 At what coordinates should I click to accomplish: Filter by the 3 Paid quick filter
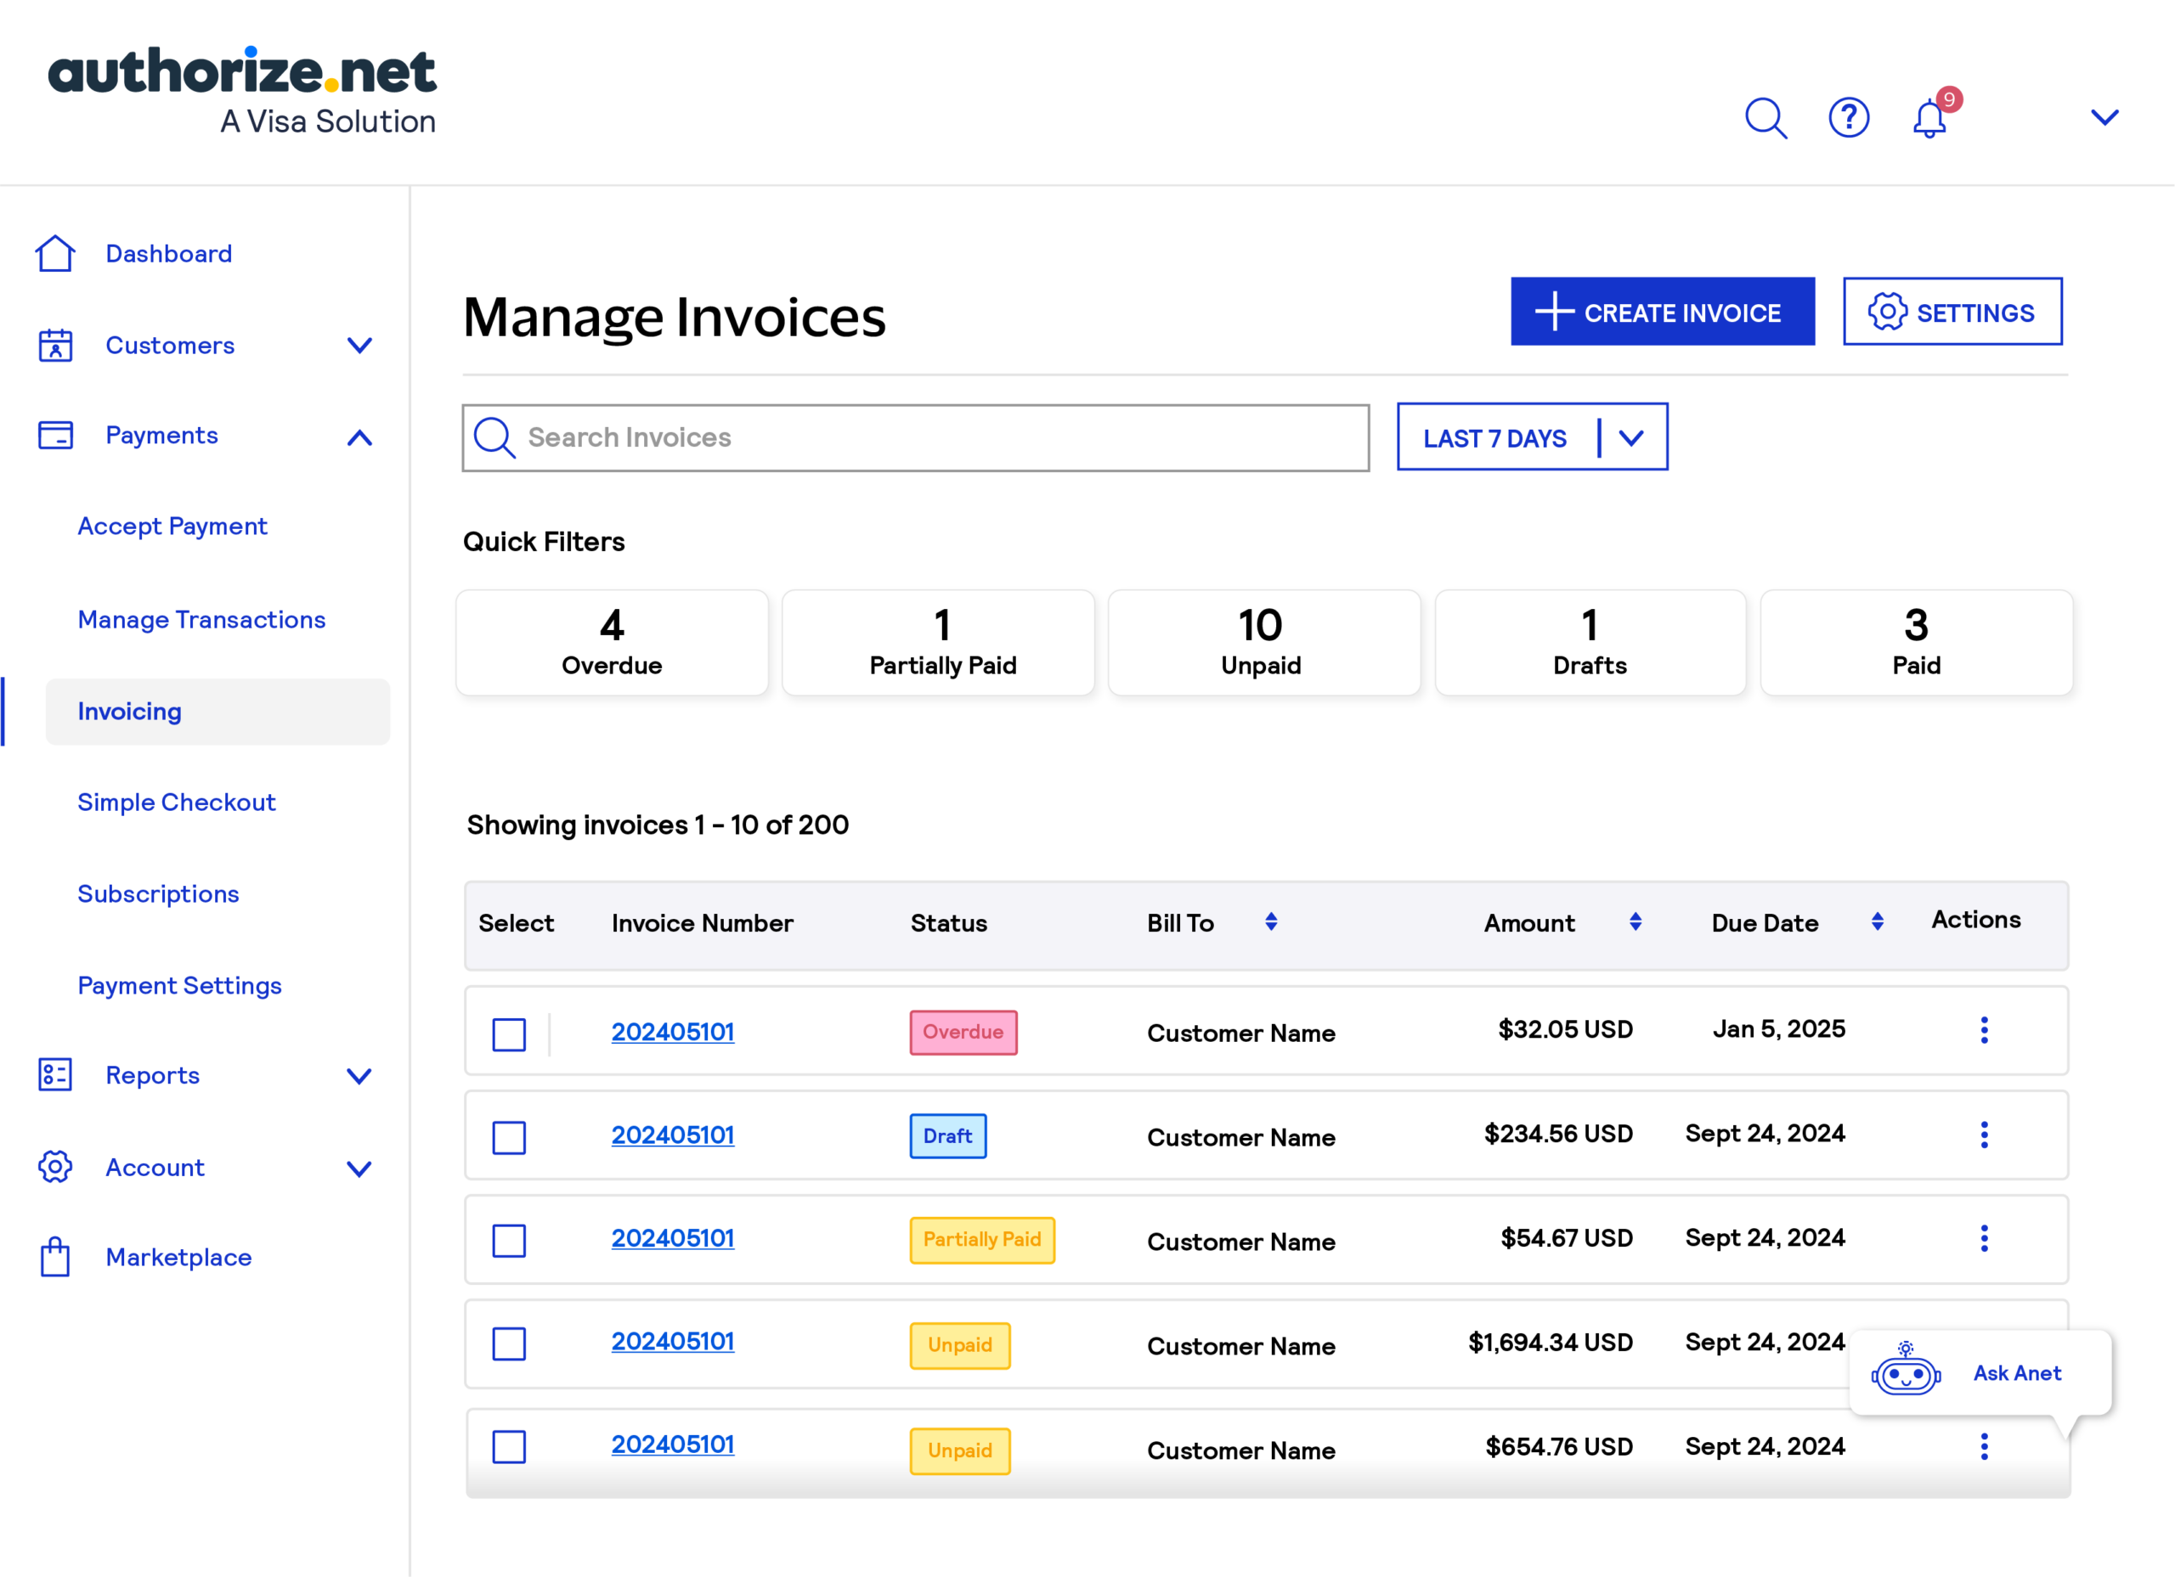1916,642
